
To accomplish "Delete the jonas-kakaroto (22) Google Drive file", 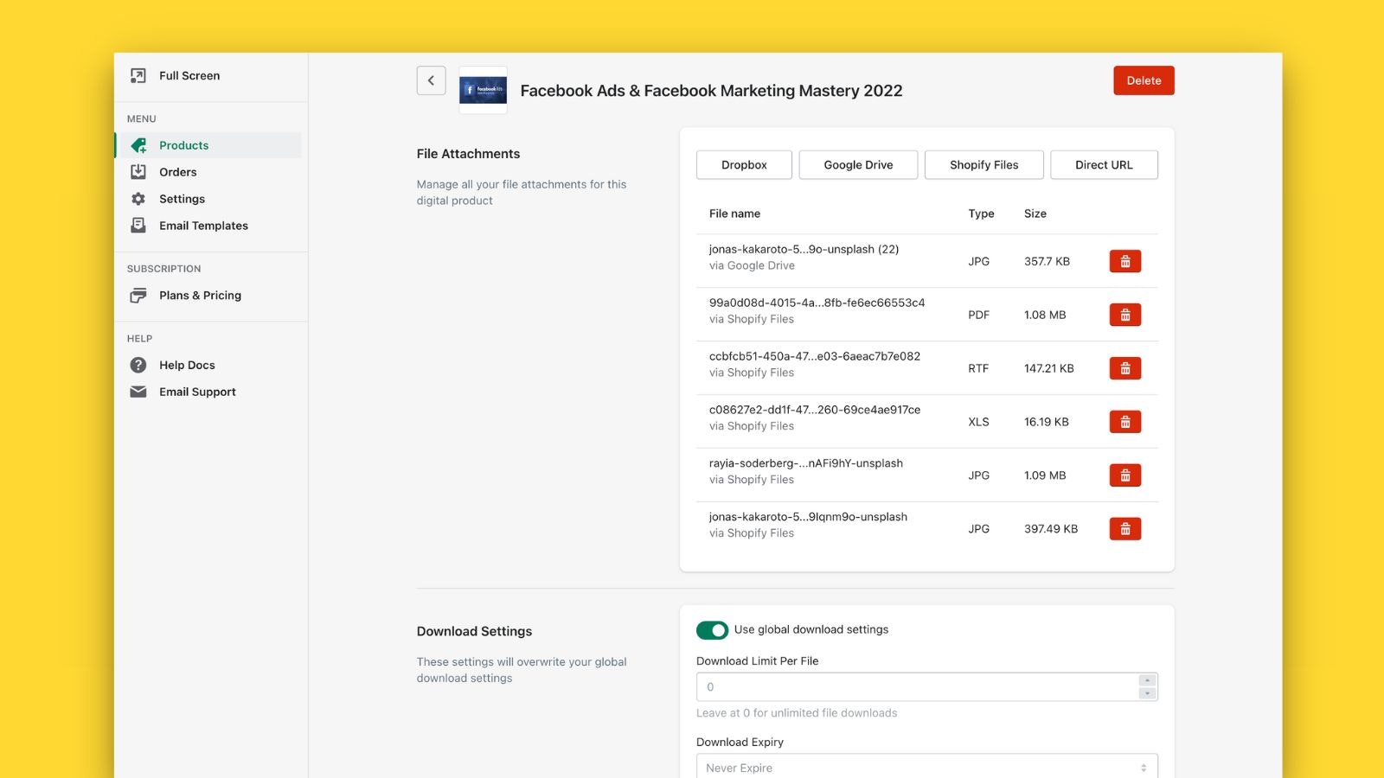I will 1124,261.
